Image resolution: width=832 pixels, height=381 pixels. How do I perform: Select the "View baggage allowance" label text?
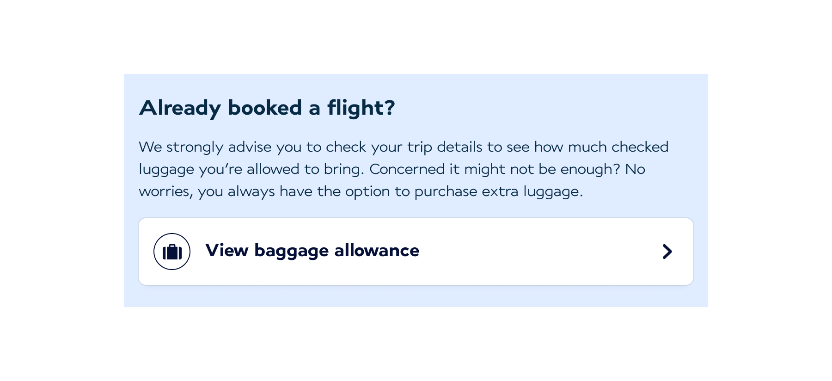(x=312, y=251)
